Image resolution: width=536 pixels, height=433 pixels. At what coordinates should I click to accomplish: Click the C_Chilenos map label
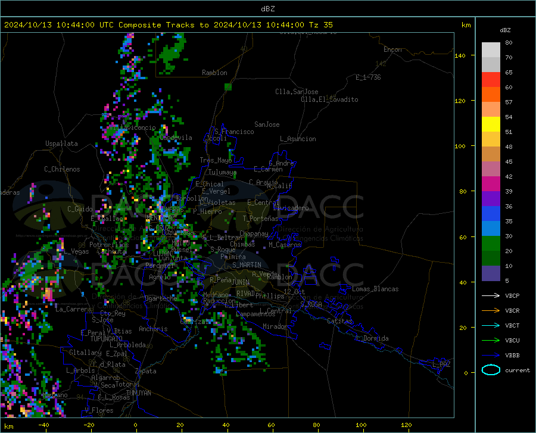point(62,169)
